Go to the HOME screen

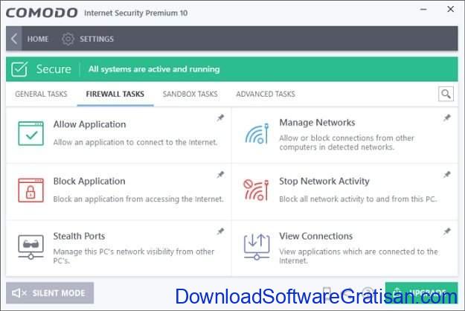(38, 39)
